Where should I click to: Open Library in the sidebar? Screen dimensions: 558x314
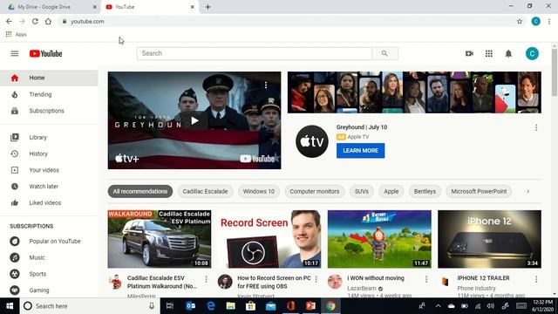(49, 138)
